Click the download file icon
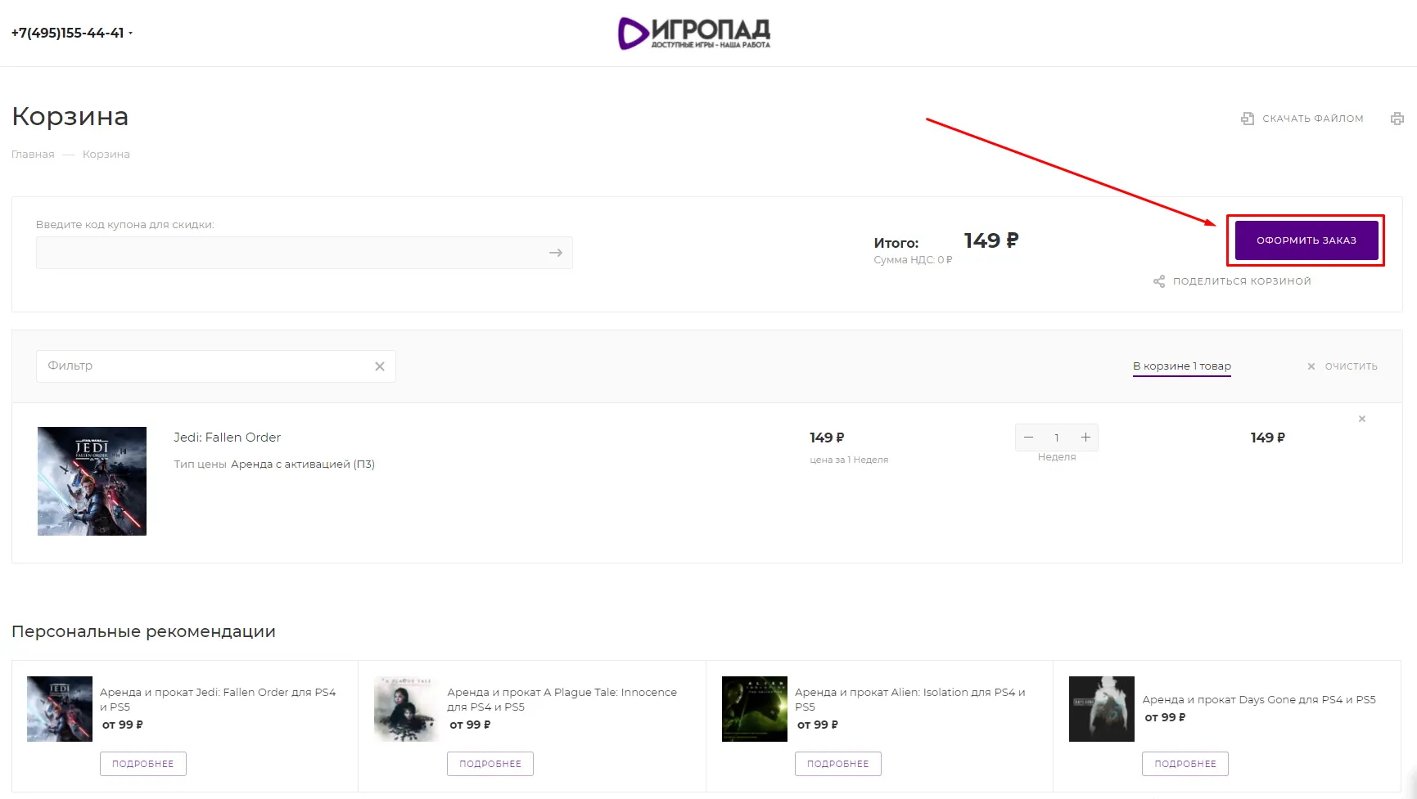Viewport: 1417px width, 799px height. (x=1248, y=119)
